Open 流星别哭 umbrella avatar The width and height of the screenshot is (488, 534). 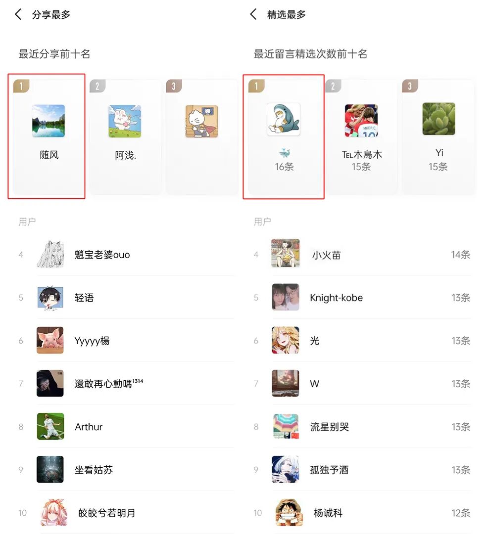(286, 426)
